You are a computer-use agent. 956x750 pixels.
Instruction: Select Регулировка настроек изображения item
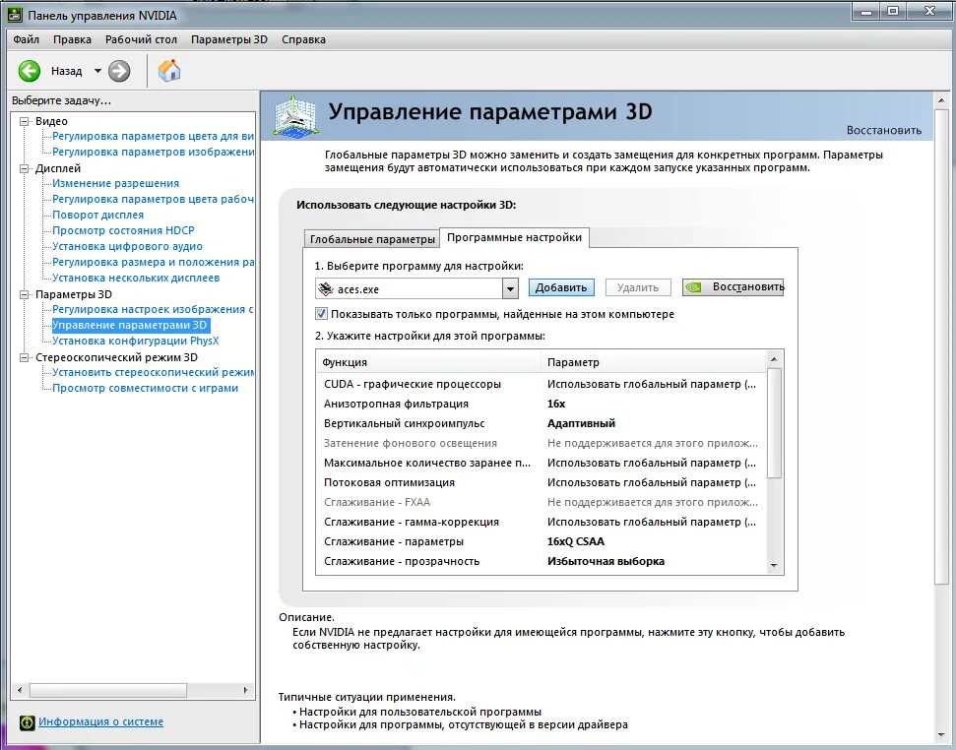click(x=153, y=309)
